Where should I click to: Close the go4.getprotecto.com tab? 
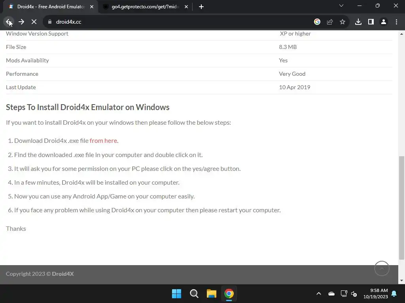186,7
